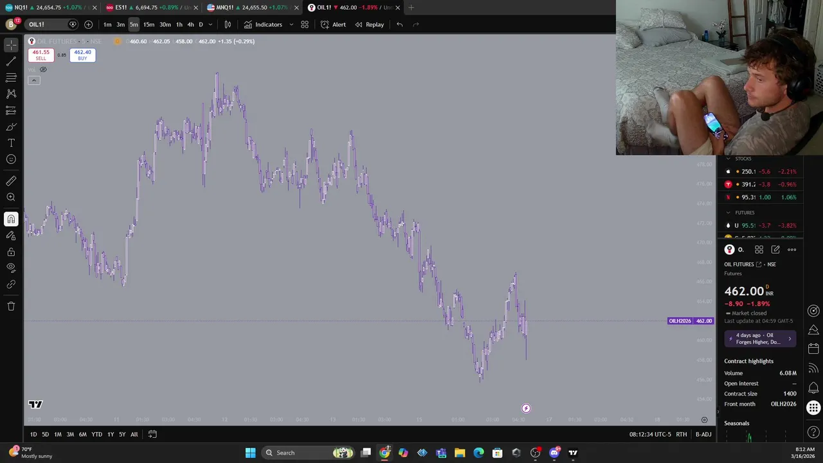Select the 1m timeframe
Screen dimensions: 823x463
coord(107,24)
